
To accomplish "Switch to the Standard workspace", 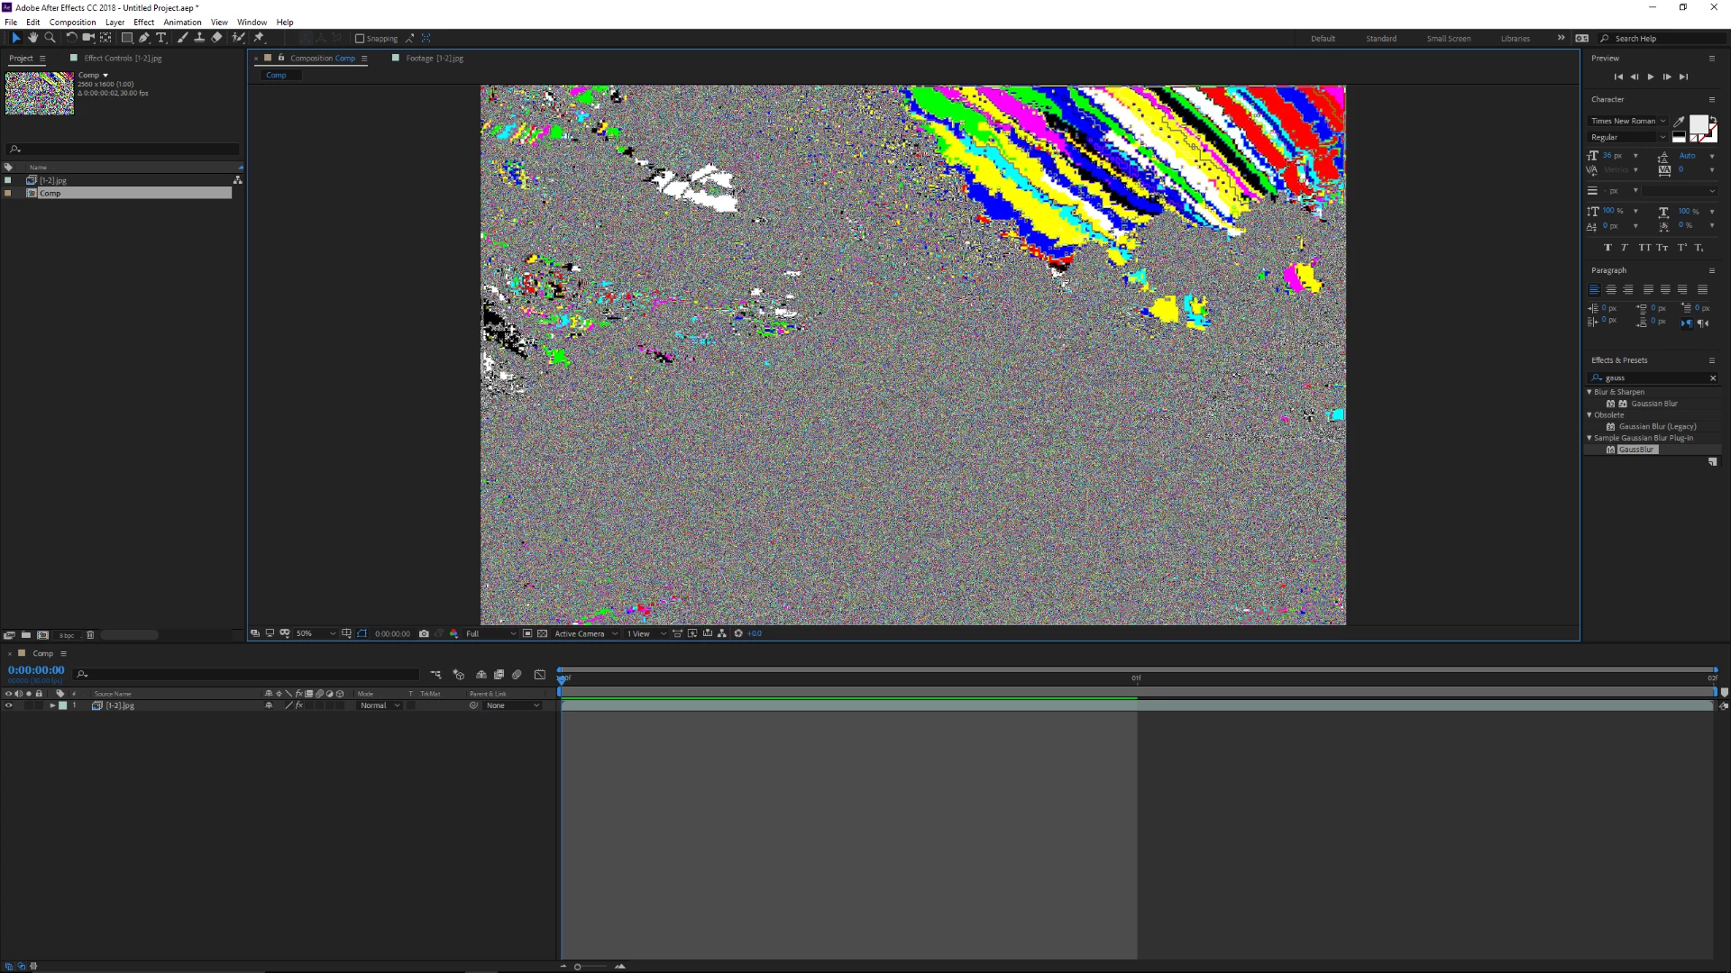I will coord(1380,39).
